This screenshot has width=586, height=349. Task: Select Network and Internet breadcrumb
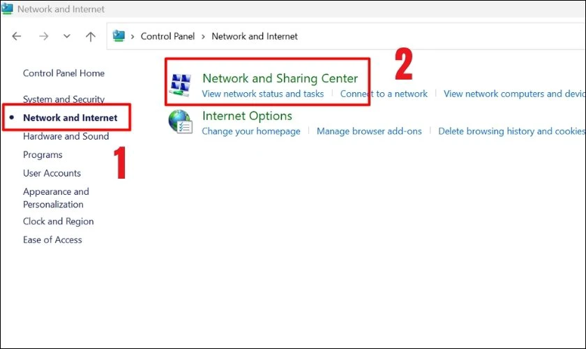[x=255, y=36]
